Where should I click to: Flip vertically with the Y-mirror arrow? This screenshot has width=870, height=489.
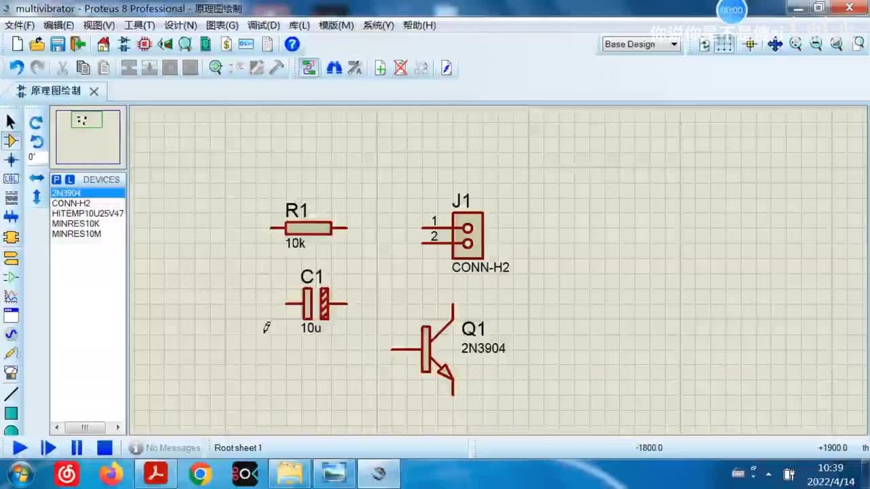tap(37, 197)
